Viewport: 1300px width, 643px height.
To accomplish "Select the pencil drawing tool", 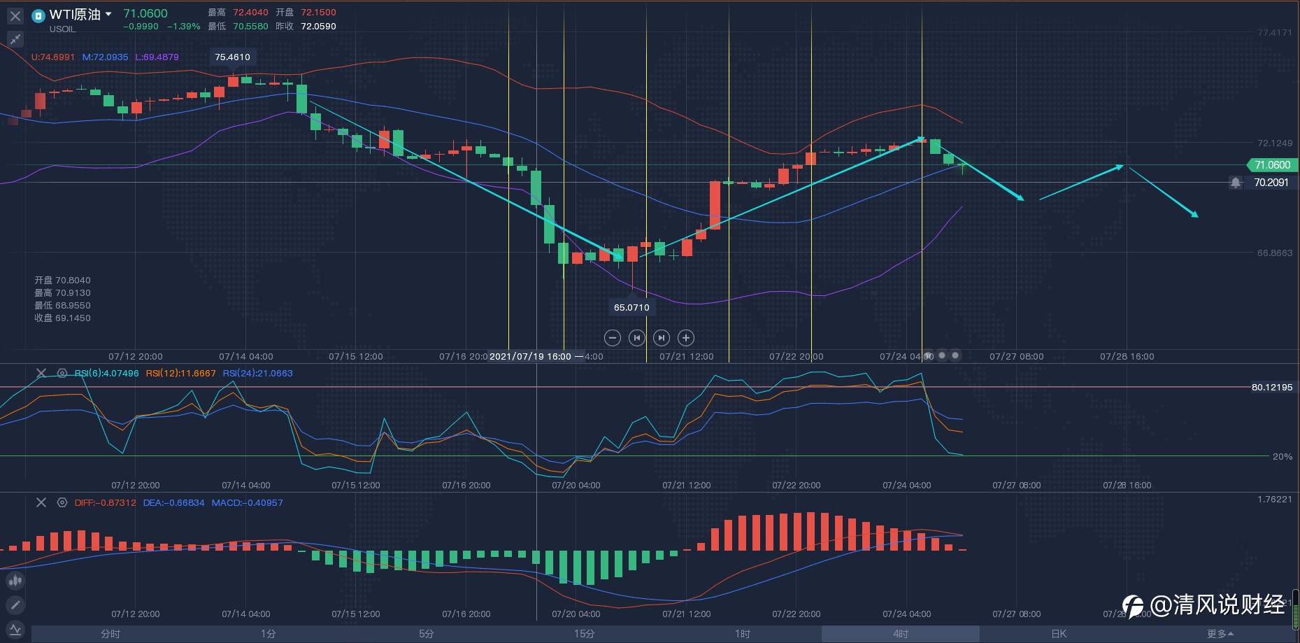I will pos(15,605).
